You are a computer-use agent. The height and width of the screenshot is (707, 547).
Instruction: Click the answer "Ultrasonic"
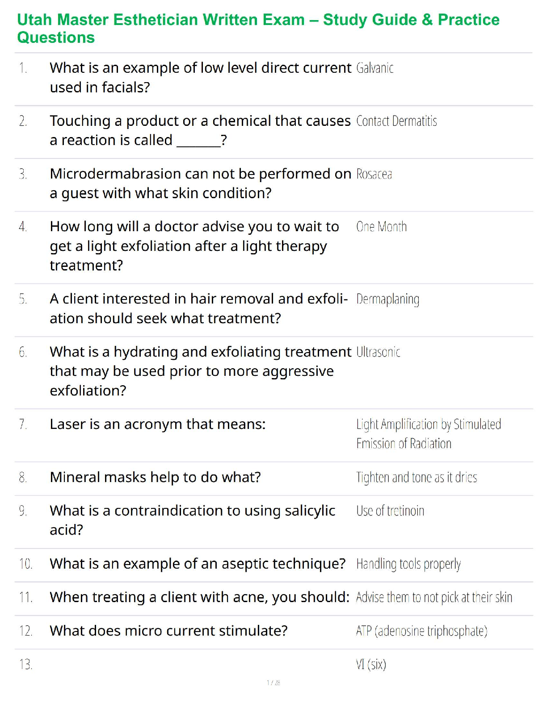(378, 352)
